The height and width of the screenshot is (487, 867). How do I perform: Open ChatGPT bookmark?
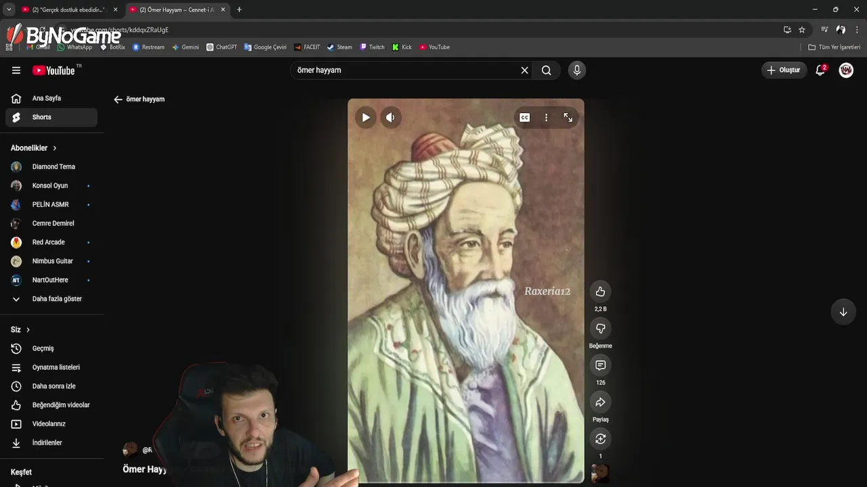[x=221, y=47]
